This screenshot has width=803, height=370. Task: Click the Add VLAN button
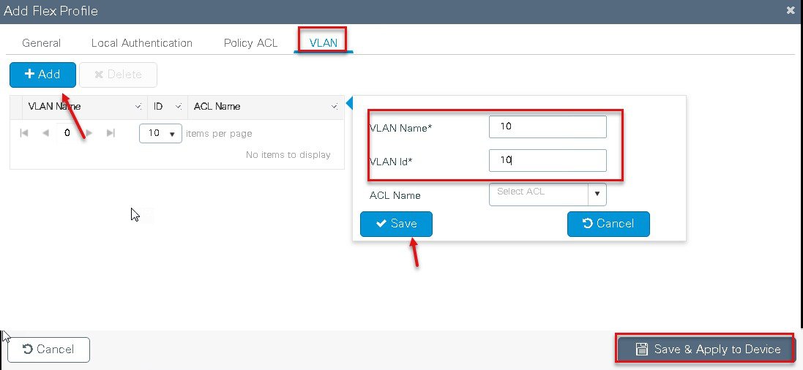point(42,75)
